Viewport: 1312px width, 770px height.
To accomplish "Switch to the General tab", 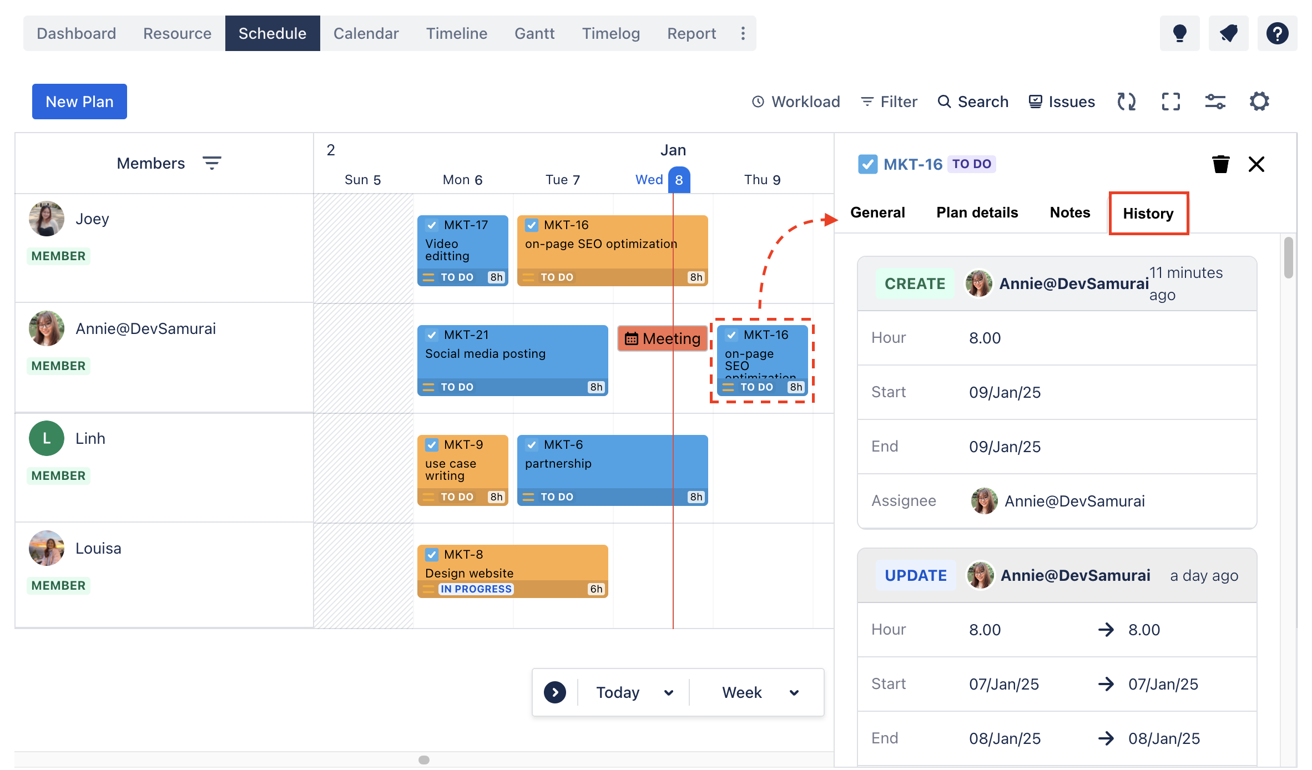I will pyautogui.click(x=876, y=212).
